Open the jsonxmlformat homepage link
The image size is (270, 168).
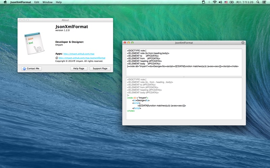pos(82,58)
